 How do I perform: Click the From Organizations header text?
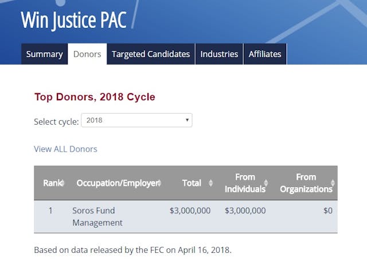[306, 183]
